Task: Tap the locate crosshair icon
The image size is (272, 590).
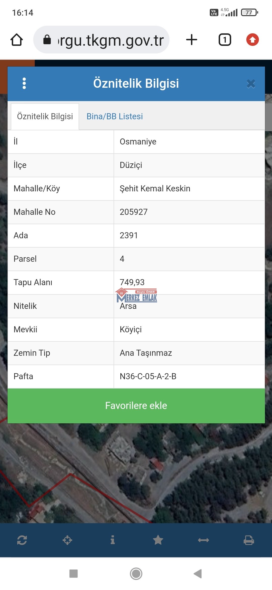Action: (x=67, y=540)
